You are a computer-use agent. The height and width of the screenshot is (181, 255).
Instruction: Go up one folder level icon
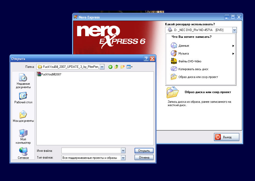pyautogui.click(x=116, y=67)
